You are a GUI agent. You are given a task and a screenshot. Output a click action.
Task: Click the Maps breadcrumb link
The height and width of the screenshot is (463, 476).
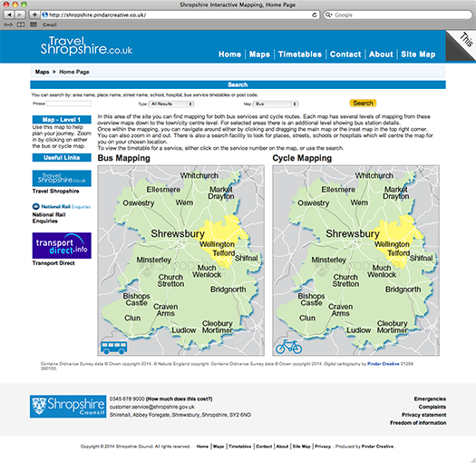(x=42, y=72)
